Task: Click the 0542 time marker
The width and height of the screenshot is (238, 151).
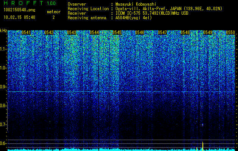Action: click(x=49, y=32)
